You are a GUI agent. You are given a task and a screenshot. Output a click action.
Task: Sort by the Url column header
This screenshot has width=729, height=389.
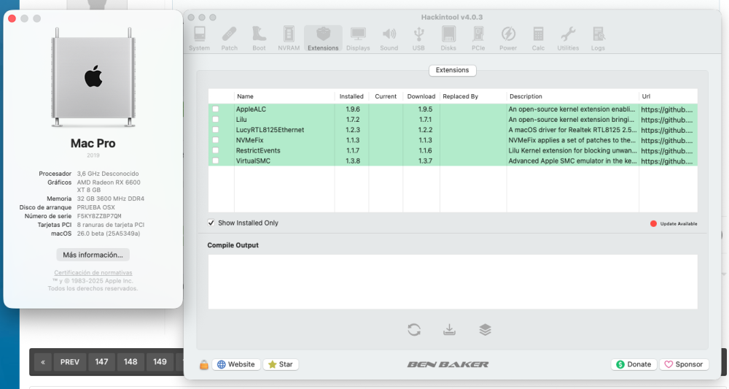668,96
